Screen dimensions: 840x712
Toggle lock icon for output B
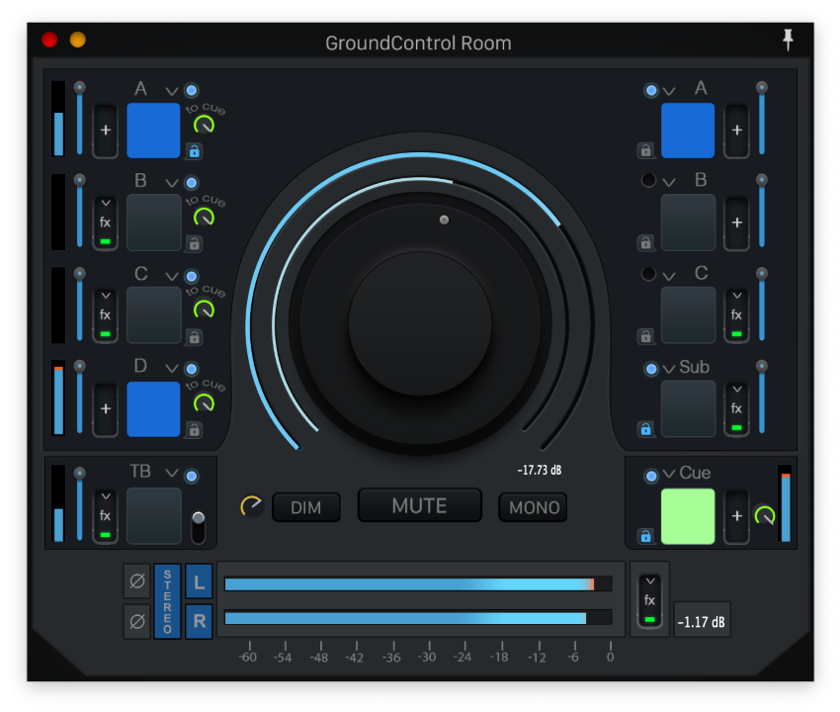(645, 243)
